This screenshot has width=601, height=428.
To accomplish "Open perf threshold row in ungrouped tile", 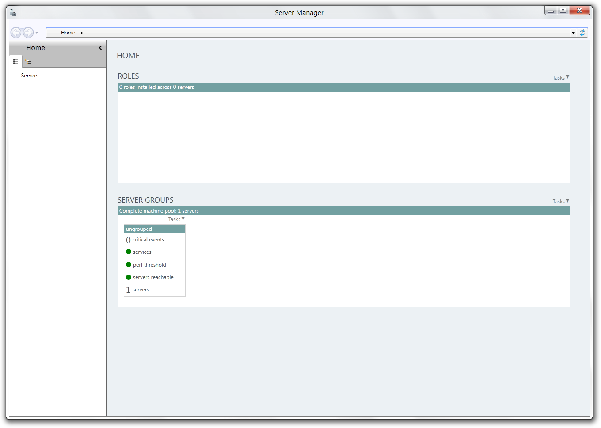I will pos(155,264).
